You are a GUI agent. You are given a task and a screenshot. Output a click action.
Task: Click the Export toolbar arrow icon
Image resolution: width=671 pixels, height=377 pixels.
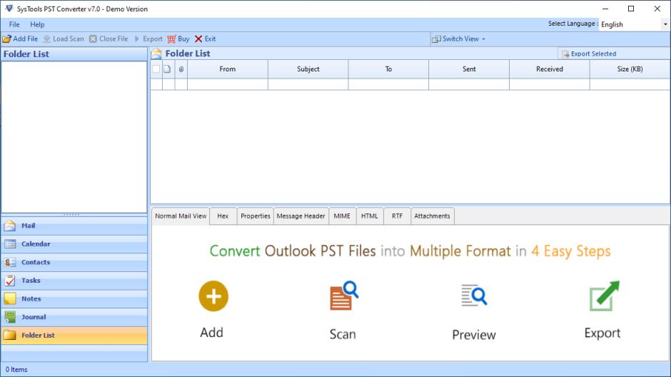tap(137, 39)
